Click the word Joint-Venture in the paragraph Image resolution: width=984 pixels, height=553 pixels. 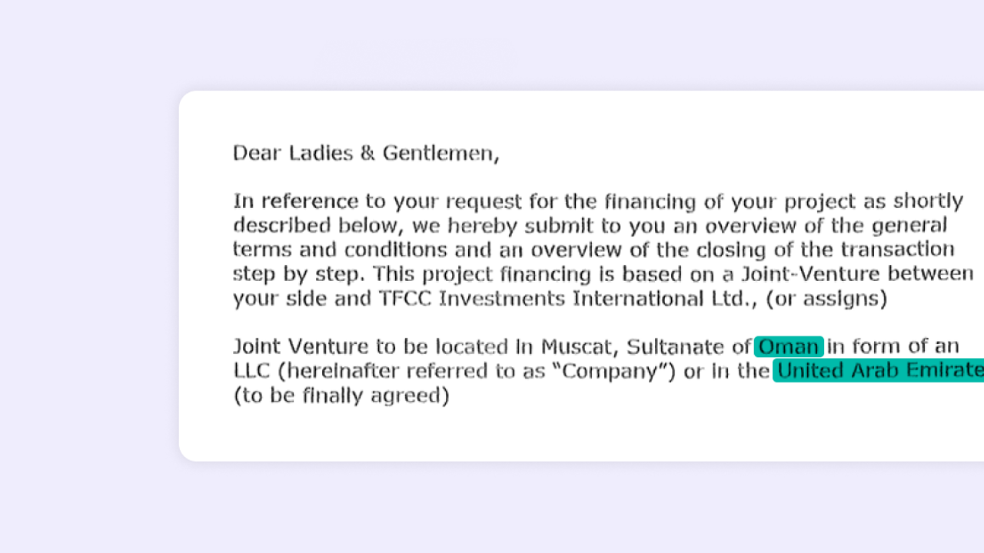click(810, 274)
